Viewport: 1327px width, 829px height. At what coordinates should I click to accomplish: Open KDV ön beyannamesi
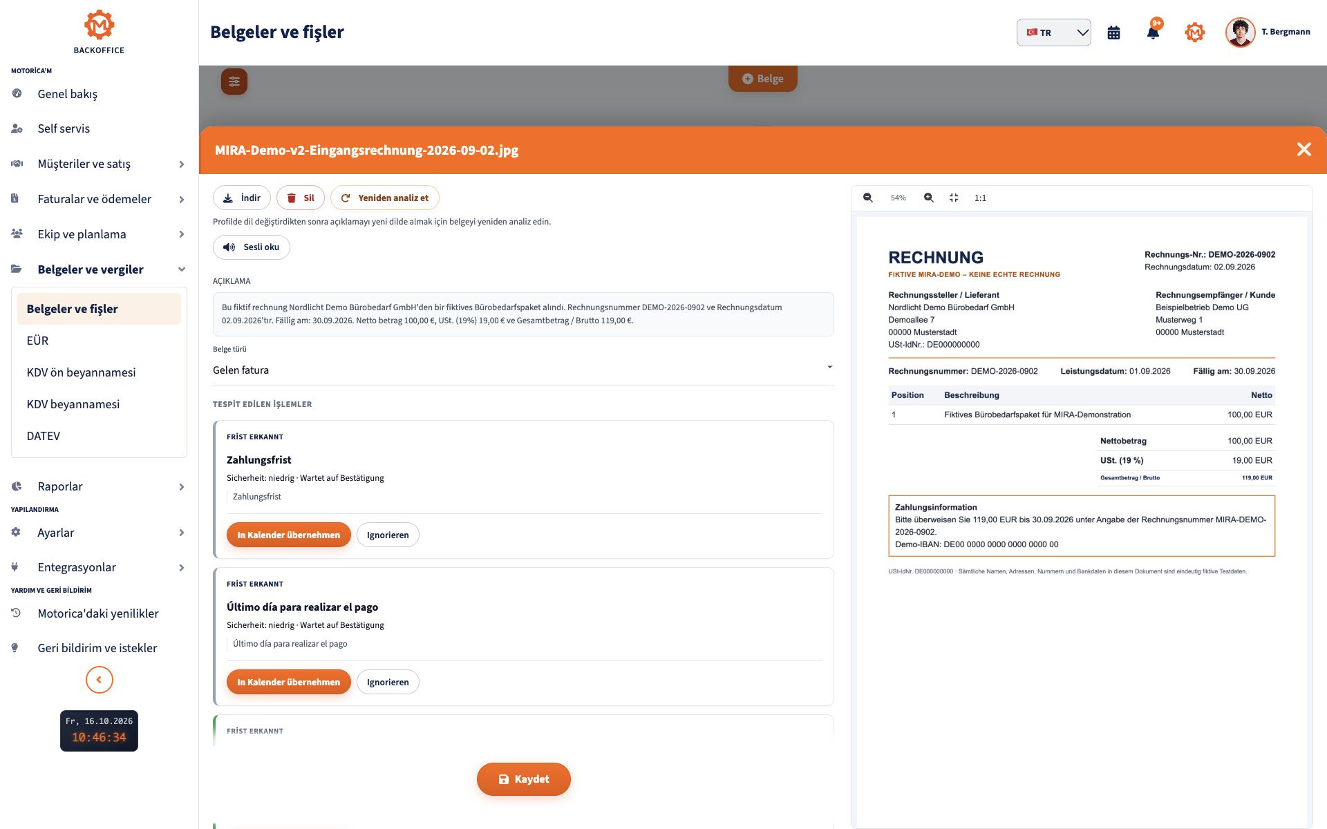[x=99, y=372]
